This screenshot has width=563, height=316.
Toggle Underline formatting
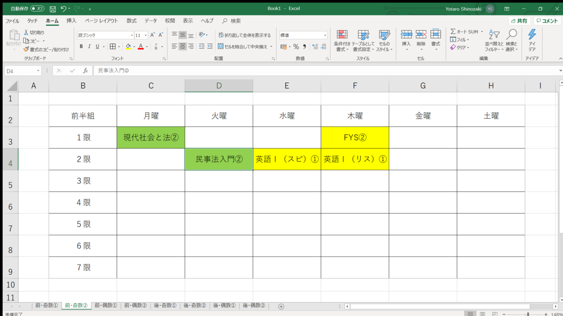[98, 46]
